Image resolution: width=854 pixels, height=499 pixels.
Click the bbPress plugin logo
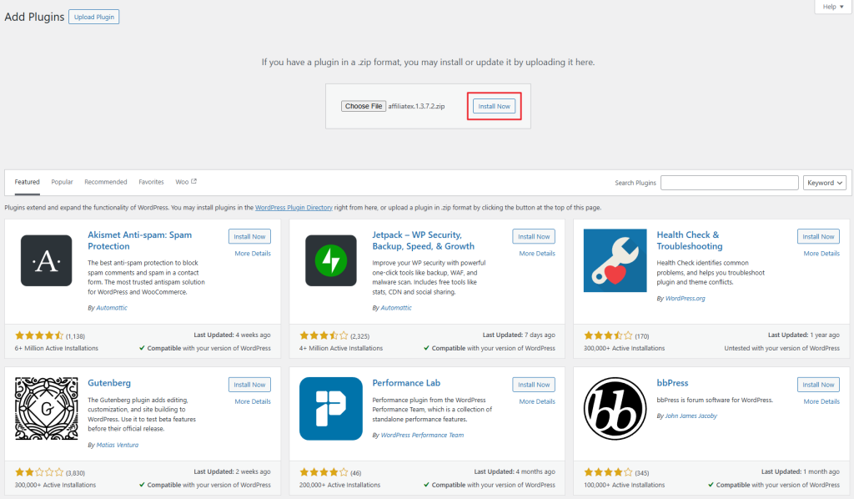(x=615, y=409)
